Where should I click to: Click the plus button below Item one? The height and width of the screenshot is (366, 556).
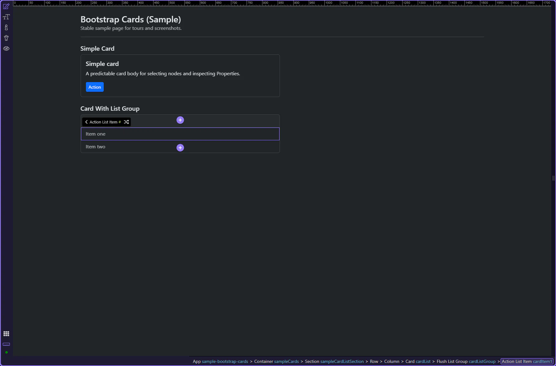(x=180, y=148)
